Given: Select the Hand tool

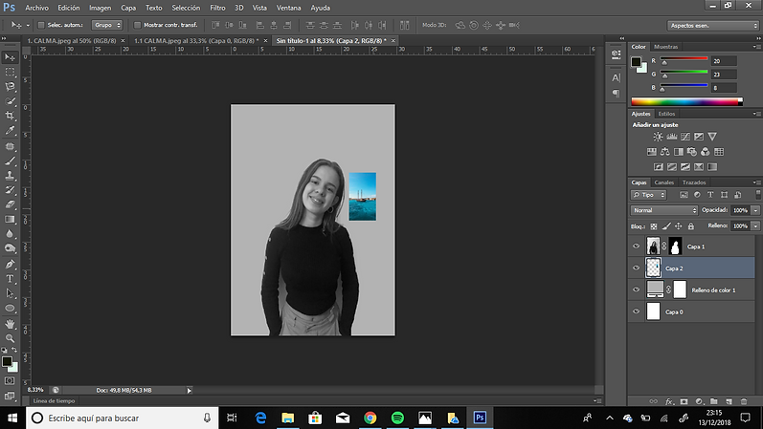Looking at the screenshot, I should 10,323.
